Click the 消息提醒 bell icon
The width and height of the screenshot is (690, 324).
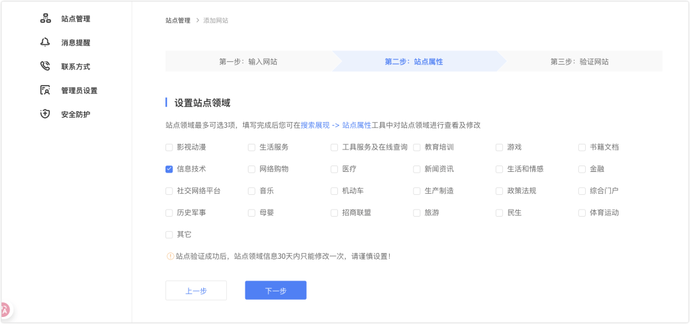[45, 42]
